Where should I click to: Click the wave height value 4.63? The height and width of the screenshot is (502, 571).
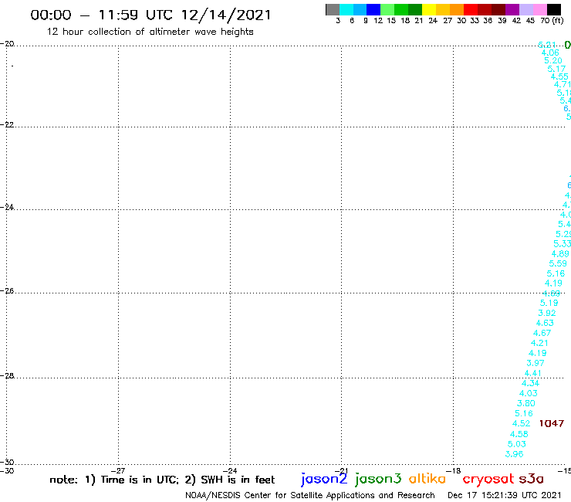545,323
